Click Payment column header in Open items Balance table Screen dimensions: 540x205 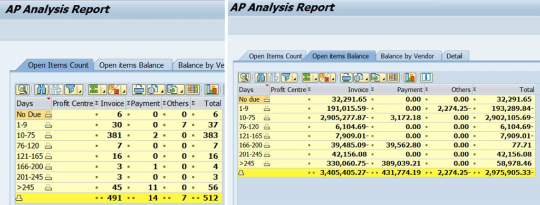pos(397,90)
